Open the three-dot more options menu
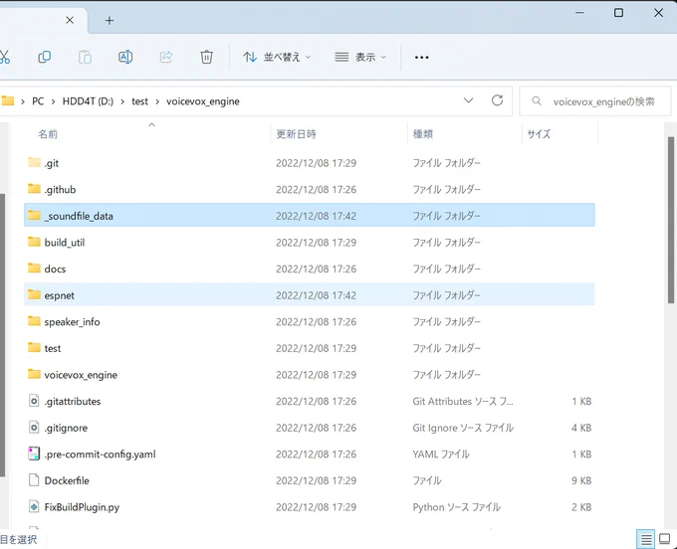The height and width of the screenshot is (549, 677). (421, 57)
